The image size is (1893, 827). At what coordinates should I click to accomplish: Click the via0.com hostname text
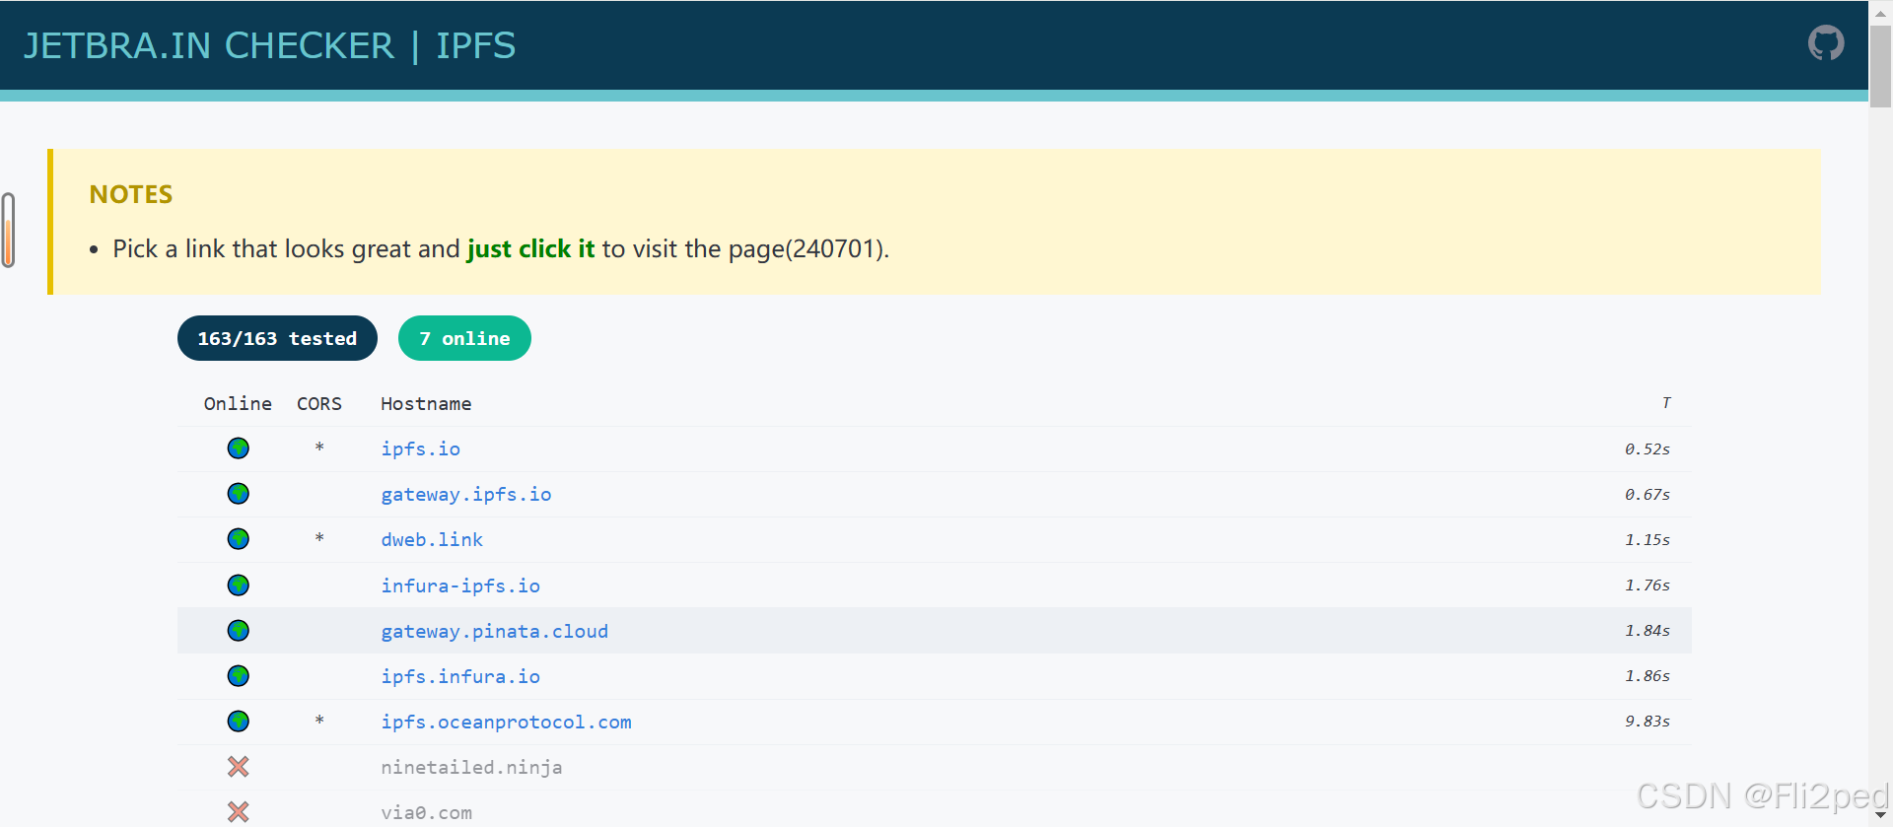coord(426,812)
